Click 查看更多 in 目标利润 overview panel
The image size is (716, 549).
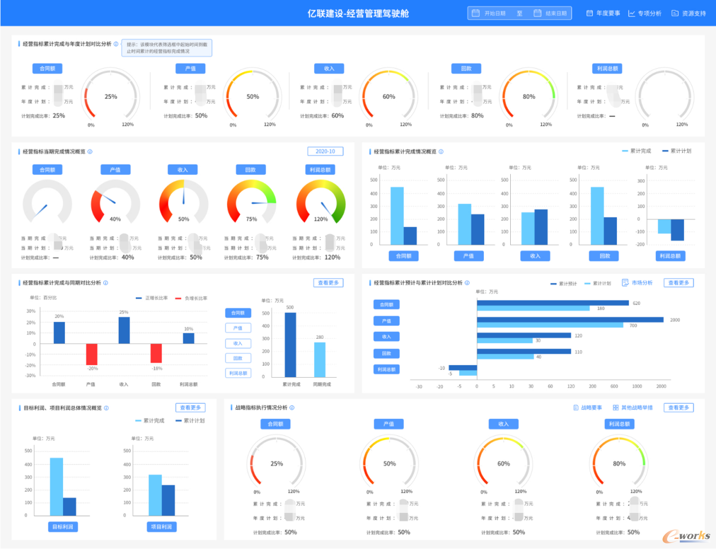pos(191,408)
